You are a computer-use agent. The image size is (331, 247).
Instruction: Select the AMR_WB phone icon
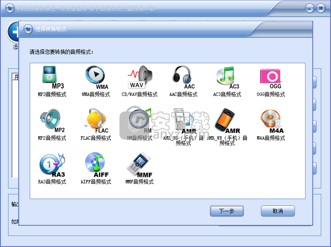(x=227, y=121)
